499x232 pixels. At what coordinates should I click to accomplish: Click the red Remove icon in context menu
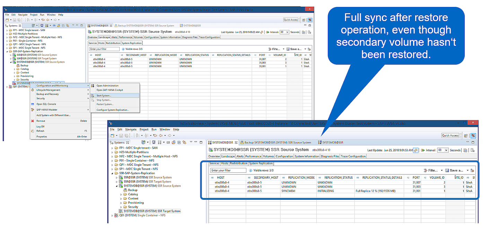[x=33, y=121]
